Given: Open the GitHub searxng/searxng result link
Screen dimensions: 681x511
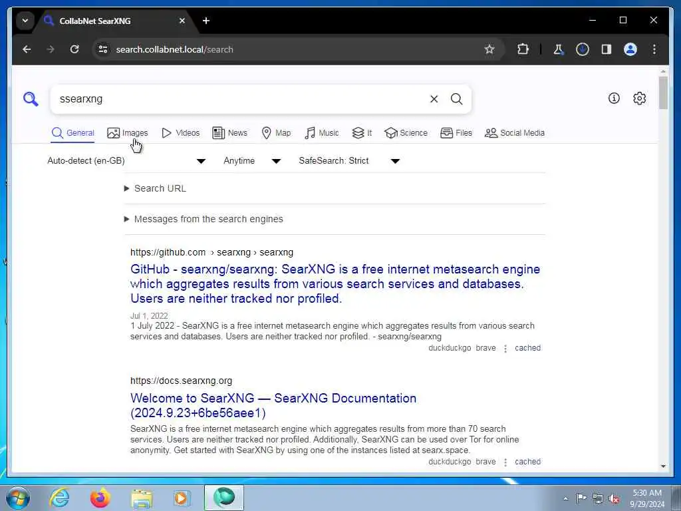Looking at the screenshot, I should click(335, 283).
